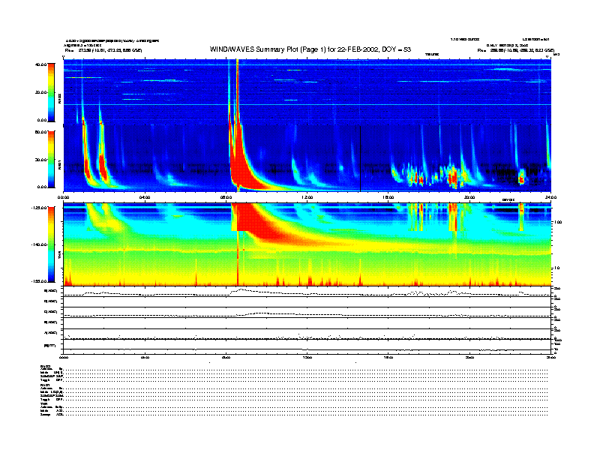Click the RAD1 vertical axis label
Viewport: 594px width, 459px height.
(x=59, y=164)
